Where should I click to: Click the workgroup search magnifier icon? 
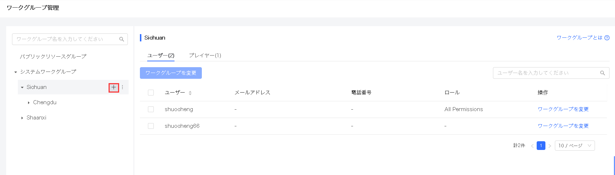(122, 39)
